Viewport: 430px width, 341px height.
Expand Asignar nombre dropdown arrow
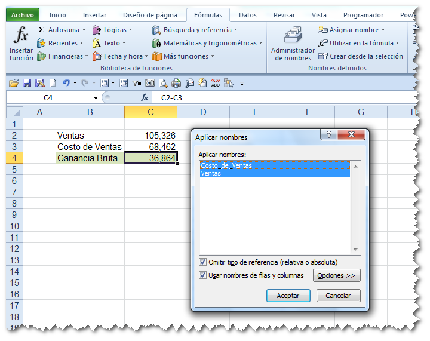[x=383, y=30]
